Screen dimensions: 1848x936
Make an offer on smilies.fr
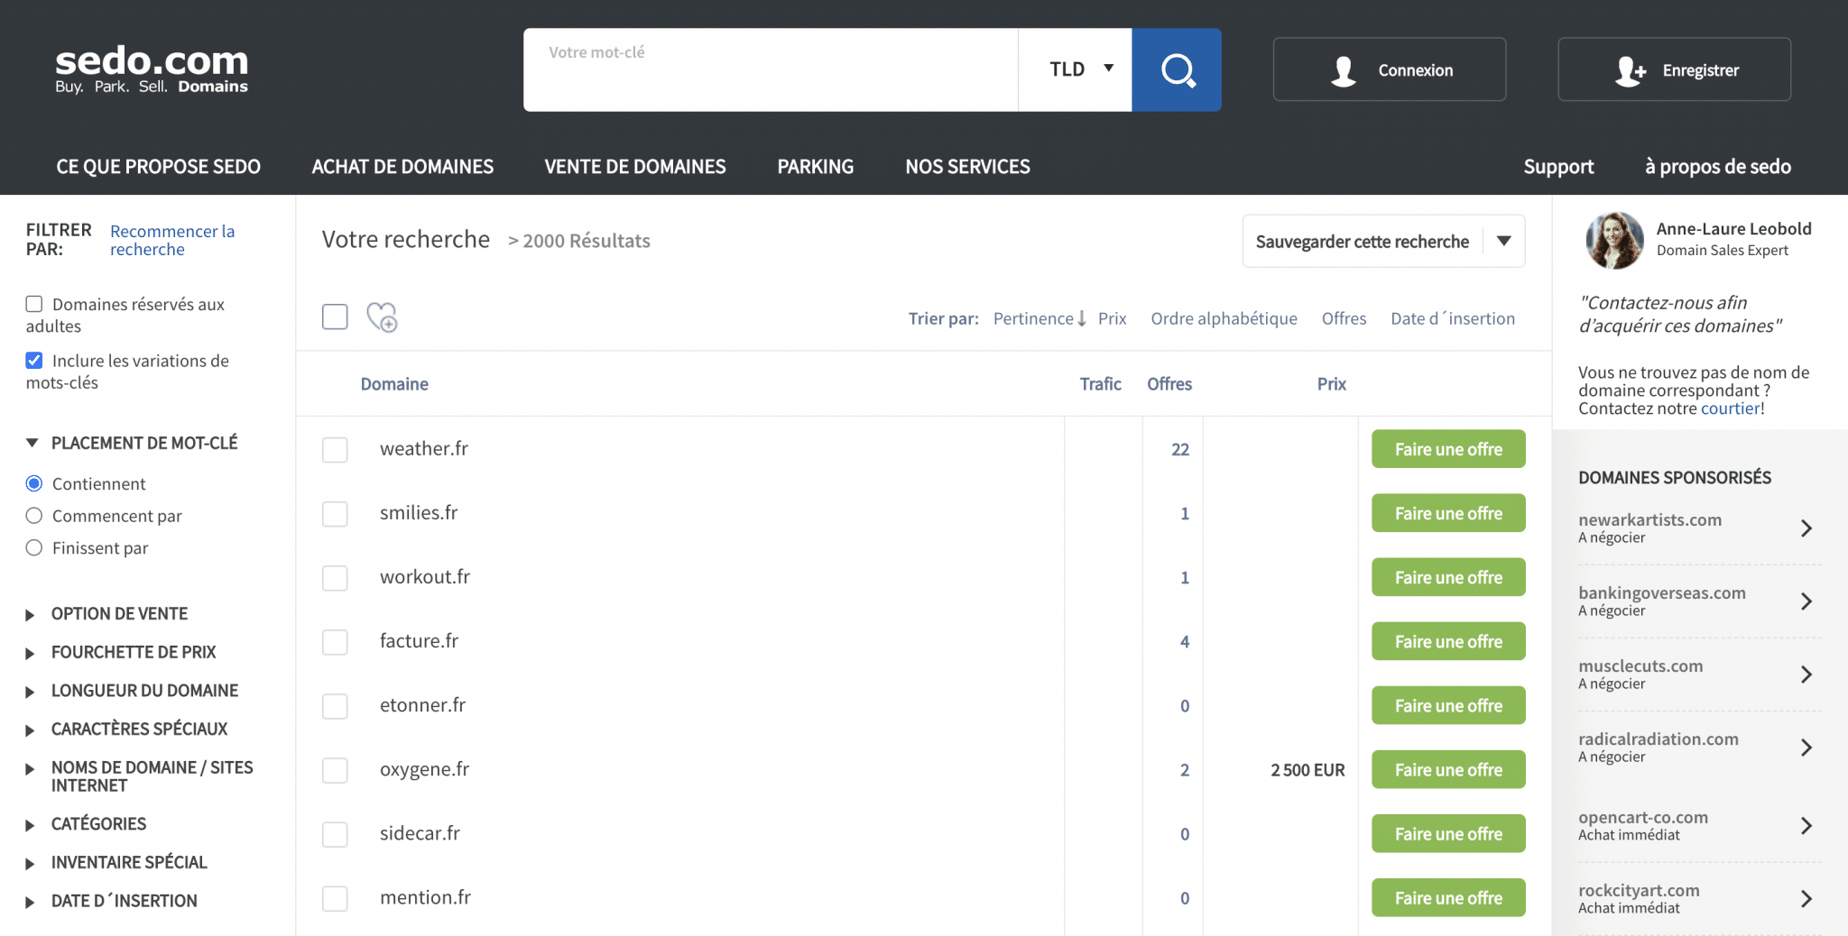(x=1448, y=513)
